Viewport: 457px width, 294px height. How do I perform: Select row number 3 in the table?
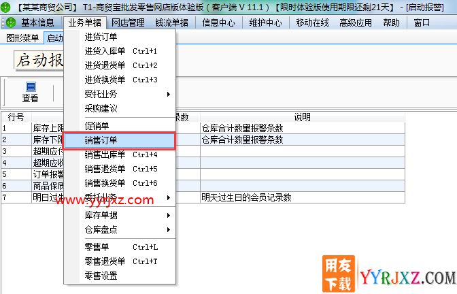pyautogui.click(x=16, y=151)
